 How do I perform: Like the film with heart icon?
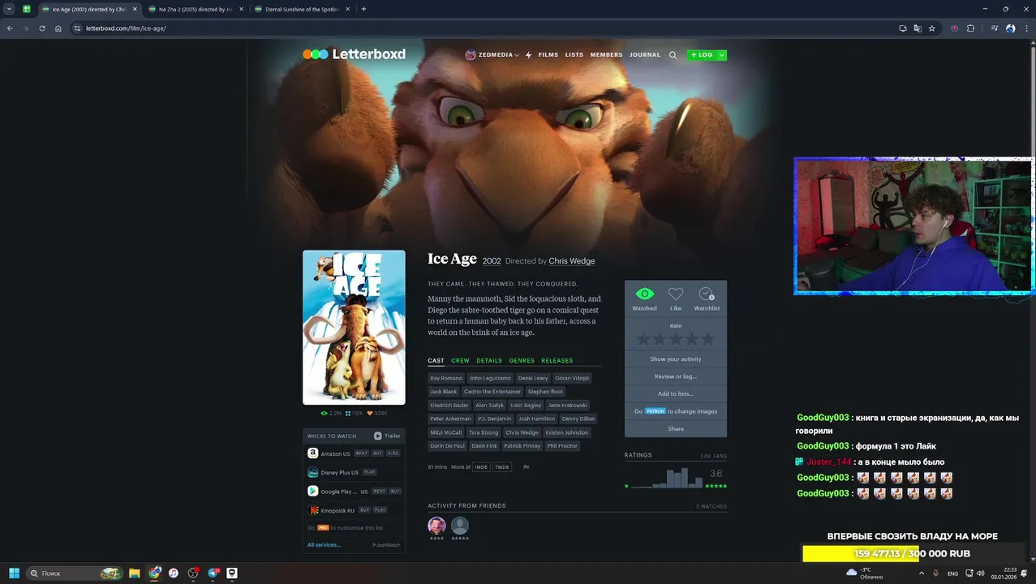(x=676, y=294)
